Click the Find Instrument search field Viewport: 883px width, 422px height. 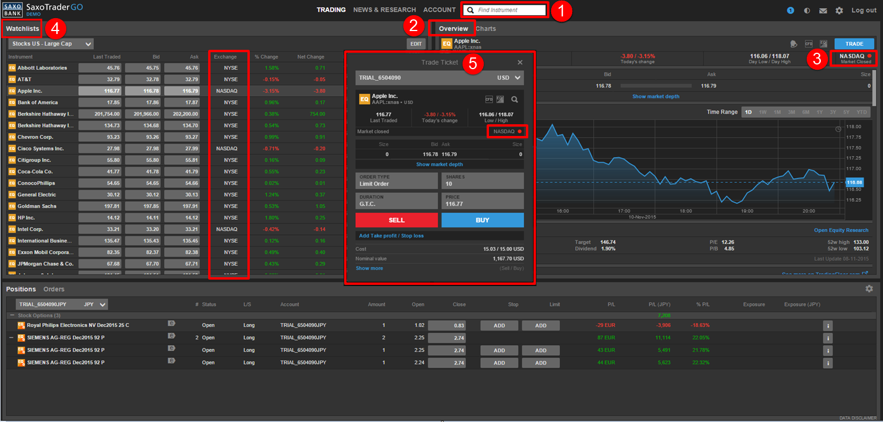coord(505,10)
